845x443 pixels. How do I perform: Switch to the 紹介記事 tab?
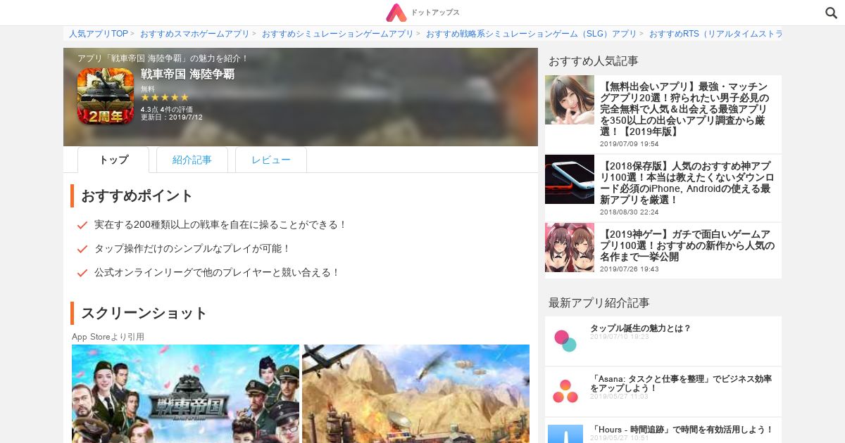point(192,160)
